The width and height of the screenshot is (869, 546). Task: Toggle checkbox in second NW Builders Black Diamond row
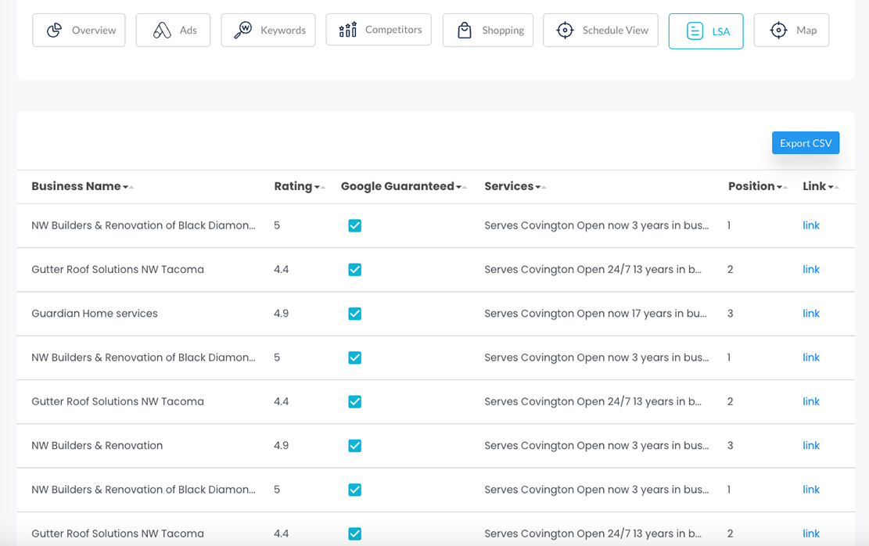(x=354, y=357)
